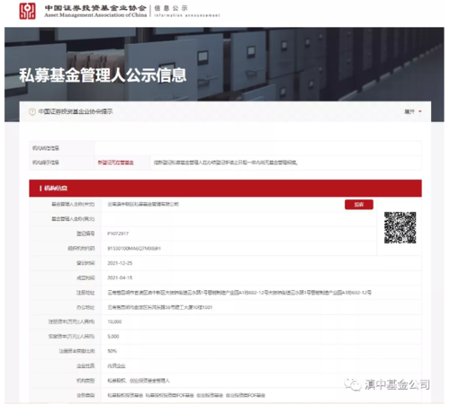Select registration date 2021-12-25
Viewport: 450px width, 405px height.
(x=120, y=263)
